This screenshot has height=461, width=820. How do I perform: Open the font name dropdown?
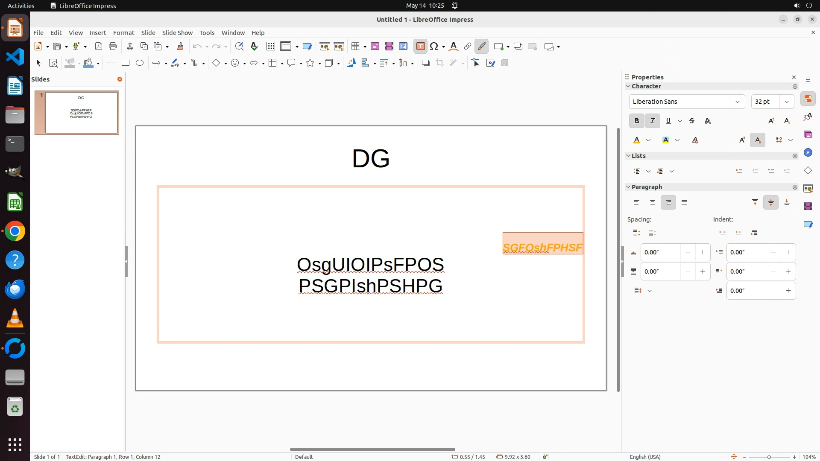tap(737, 102)
